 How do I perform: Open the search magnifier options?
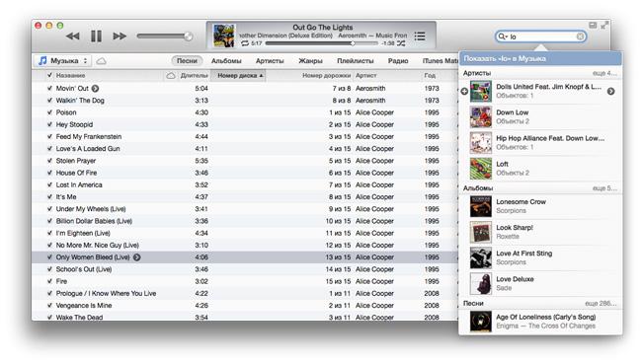tap(502, 36)
